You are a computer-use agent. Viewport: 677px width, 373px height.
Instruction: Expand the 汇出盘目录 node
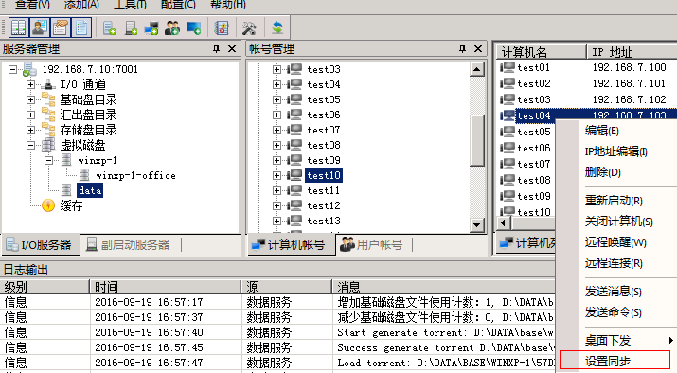[x=30, y=115]
